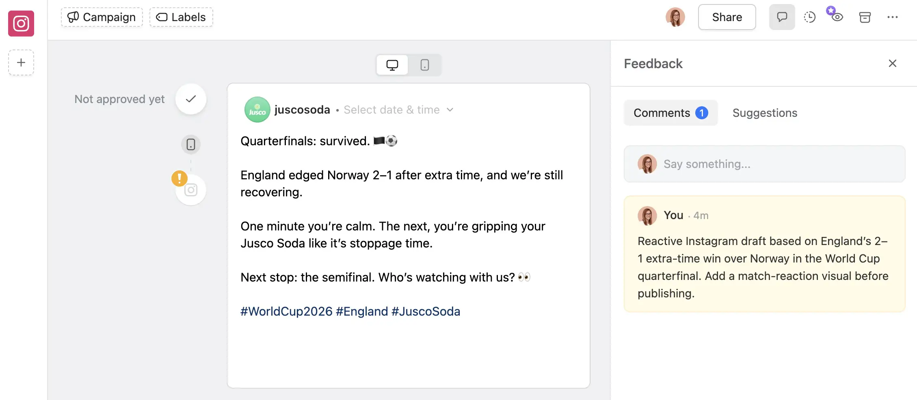Viewport: 917px width, 400px height.
Task: Open the Instagram channel icon in sidebar
Action: 21,24
